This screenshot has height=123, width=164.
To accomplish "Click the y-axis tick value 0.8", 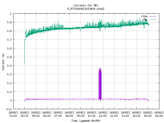I will click(9, 31).
